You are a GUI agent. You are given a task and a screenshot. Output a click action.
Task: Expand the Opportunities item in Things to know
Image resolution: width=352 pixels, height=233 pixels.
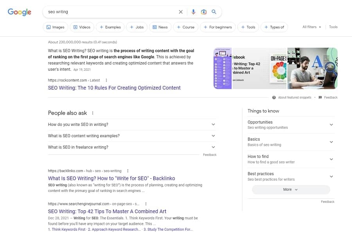pyautogui.click(x=291, y=125)
